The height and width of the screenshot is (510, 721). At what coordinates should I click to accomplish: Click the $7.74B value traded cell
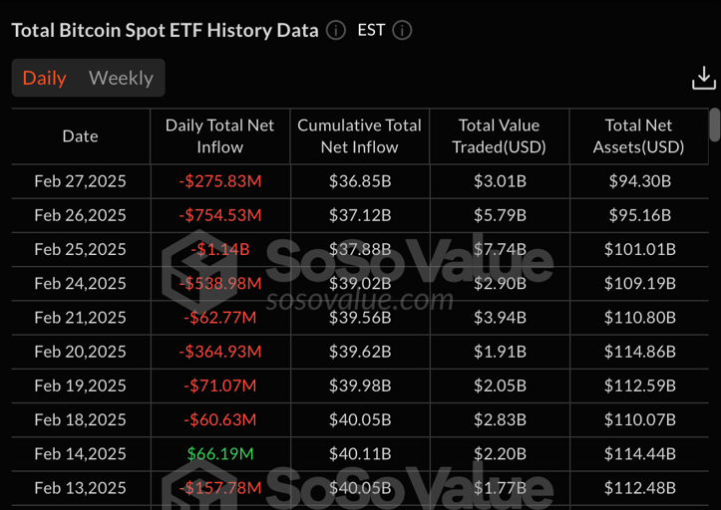(499, 249)
